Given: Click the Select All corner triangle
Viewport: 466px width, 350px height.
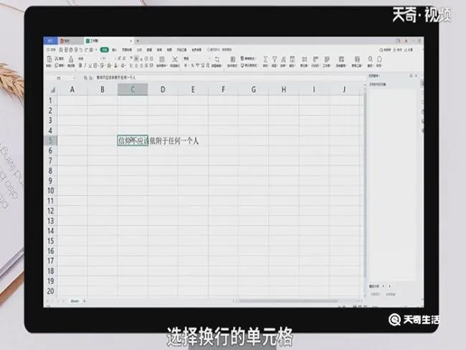Looking at the screenshot, I should pos(52,90).
